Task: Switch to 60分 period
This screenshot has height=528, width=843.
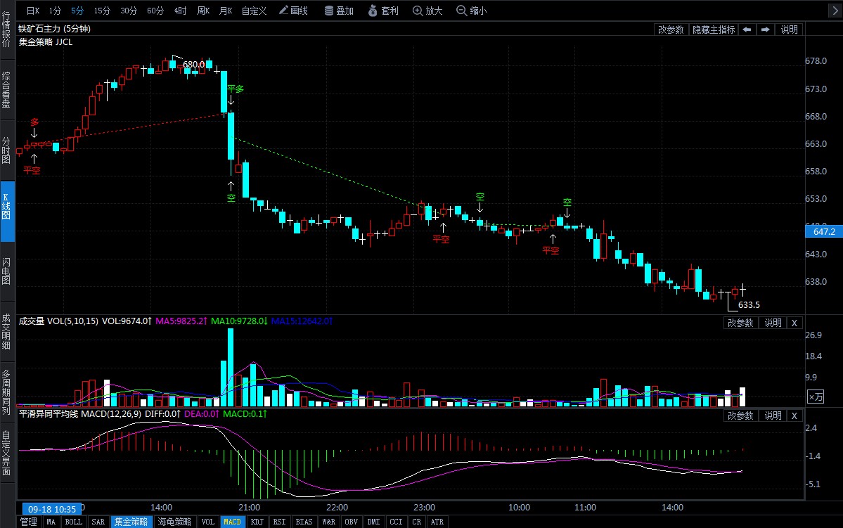Action: point(155,11)
